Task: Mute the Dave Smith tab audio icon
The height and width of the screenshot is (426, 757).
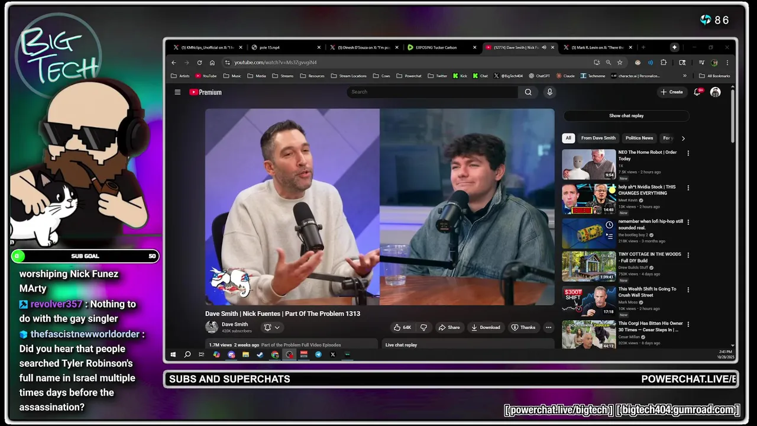Action: pos(544,47)
